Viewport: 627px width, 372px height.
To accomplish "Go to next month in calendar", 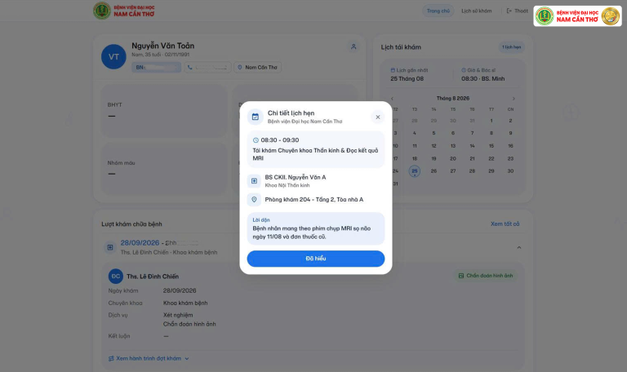I will 514,98.
